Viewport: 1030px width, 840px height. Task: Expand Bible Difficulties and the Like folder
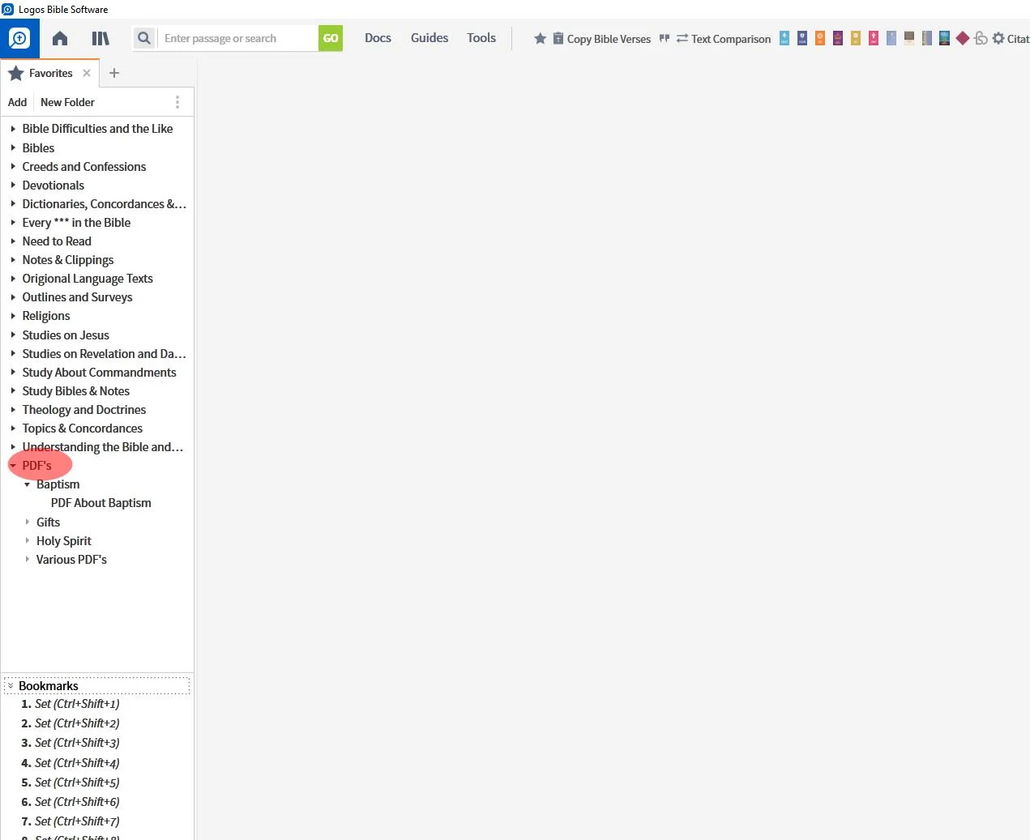tap(13, 129)
